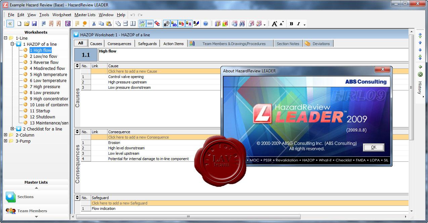Click up/down sort arrows in Consequences header
The width and height of the screenshot is (428, 223).
point(77,132)
